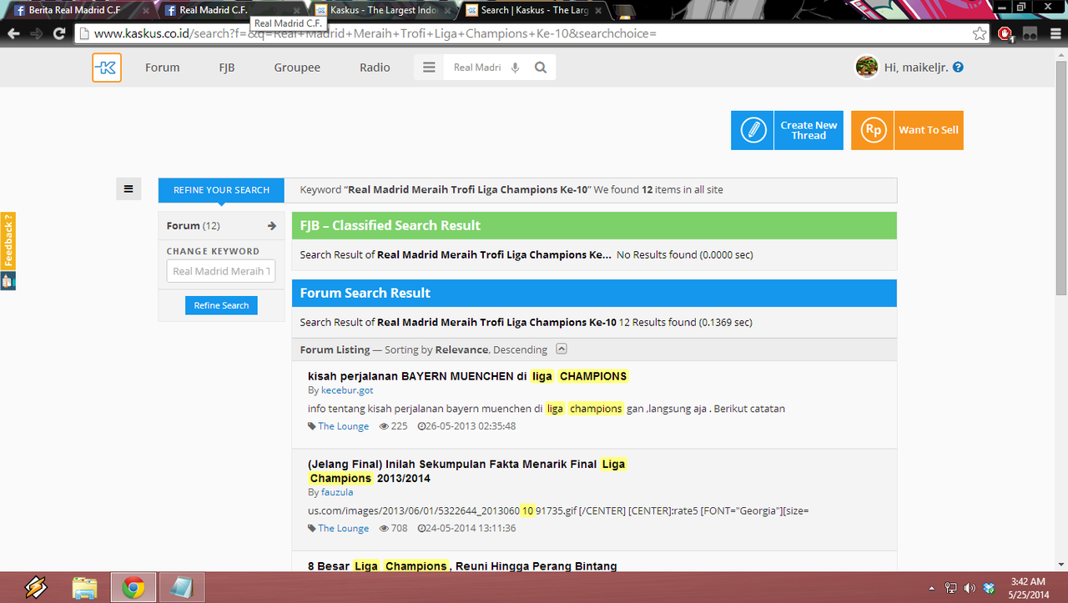
Task: Open File Explorer from the taskbar
Action: click(84, 588)
